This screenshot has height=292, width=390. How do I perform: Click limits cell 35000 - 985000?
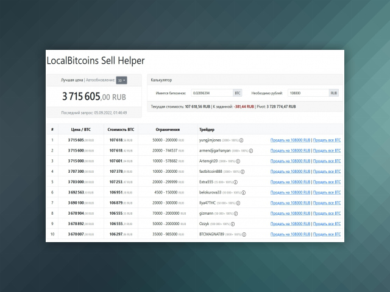(168, 234)
